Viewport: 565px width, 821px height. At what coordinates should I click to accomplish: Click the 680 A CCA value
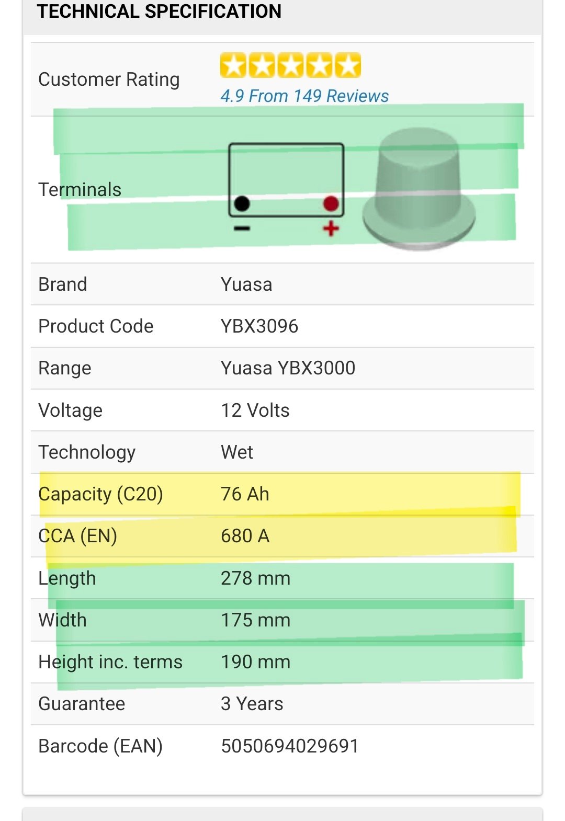245,536
